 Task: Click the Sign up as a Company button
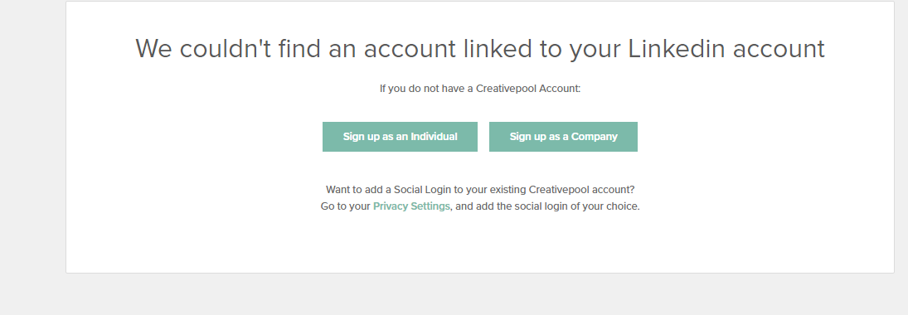click(x=563, y=137)
